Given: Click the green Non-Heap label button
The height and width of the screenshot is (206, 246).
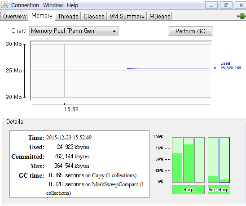Looking at the screenshot, I should [x=219, y=190].
